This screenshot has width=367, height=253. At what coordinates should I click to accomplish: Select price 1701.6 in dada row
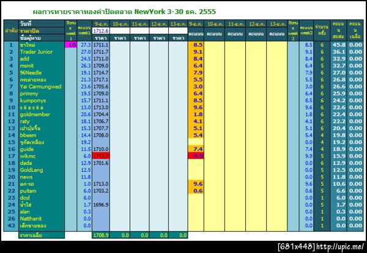(101, 163)
